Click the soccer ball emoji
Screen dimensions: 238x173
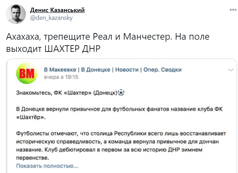point(121,92)
